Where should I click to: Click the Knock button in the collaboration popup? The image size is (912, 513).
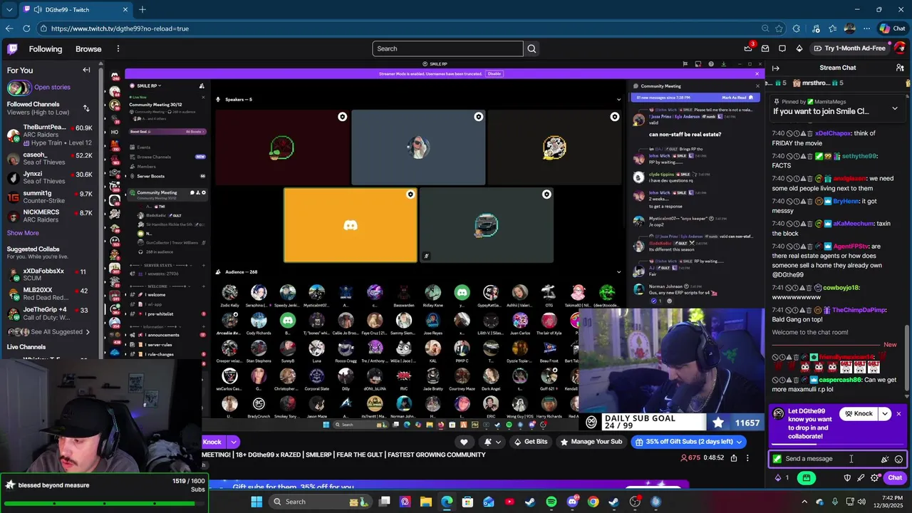(859, 414)
